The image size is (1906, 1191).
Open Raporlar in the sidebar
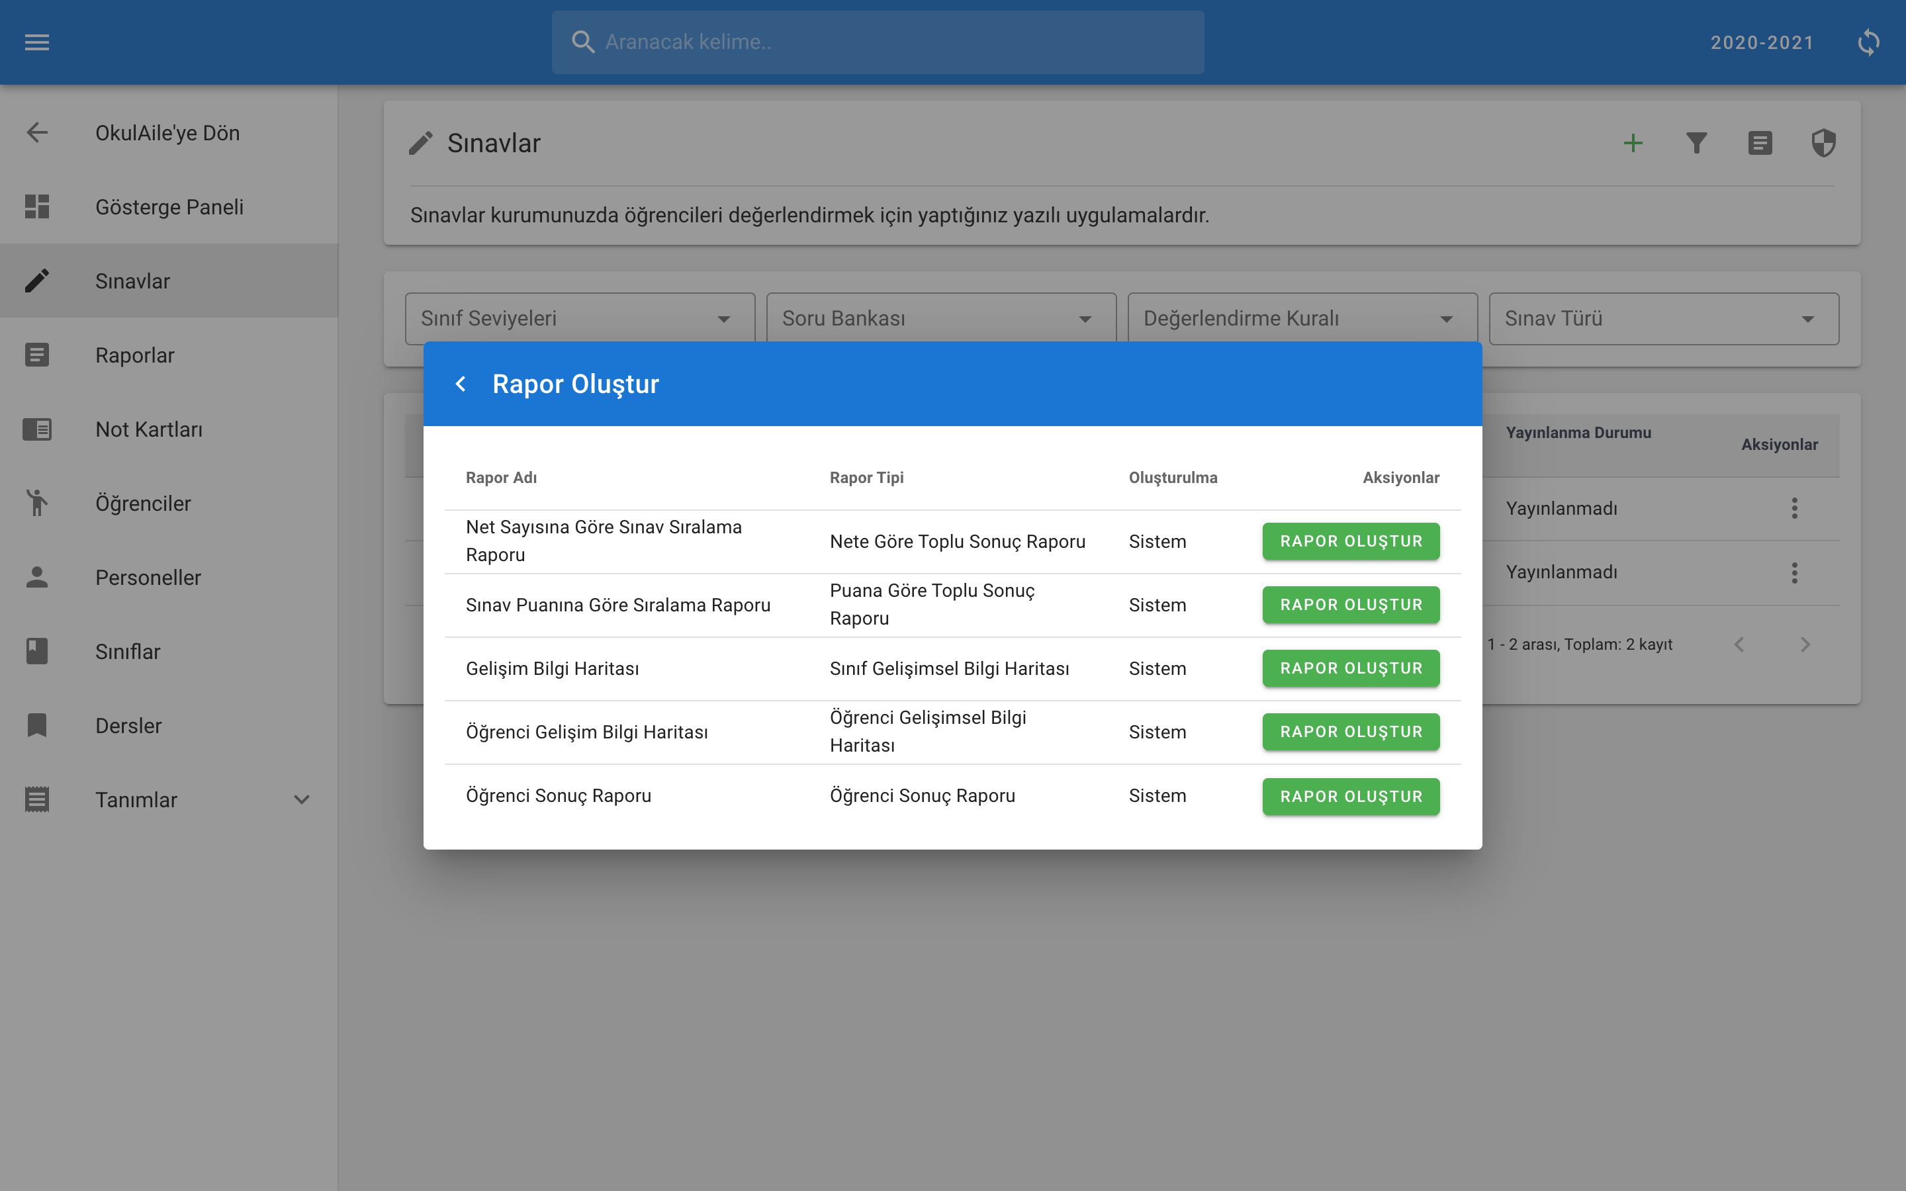point(135,355)
